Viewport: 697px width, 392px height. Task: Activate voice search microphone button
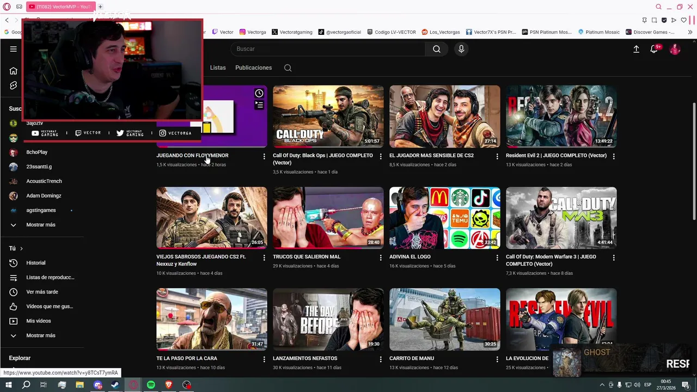(x=461, y=49)
